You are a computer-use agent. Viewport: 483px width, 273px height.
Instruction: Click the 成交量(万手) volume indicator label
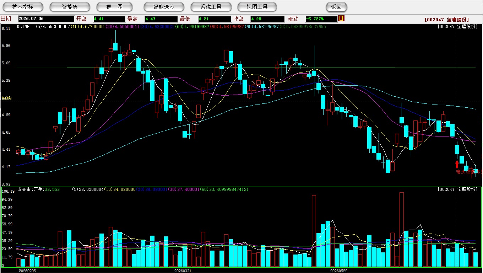pyautogui.click(x=31, y=189)
